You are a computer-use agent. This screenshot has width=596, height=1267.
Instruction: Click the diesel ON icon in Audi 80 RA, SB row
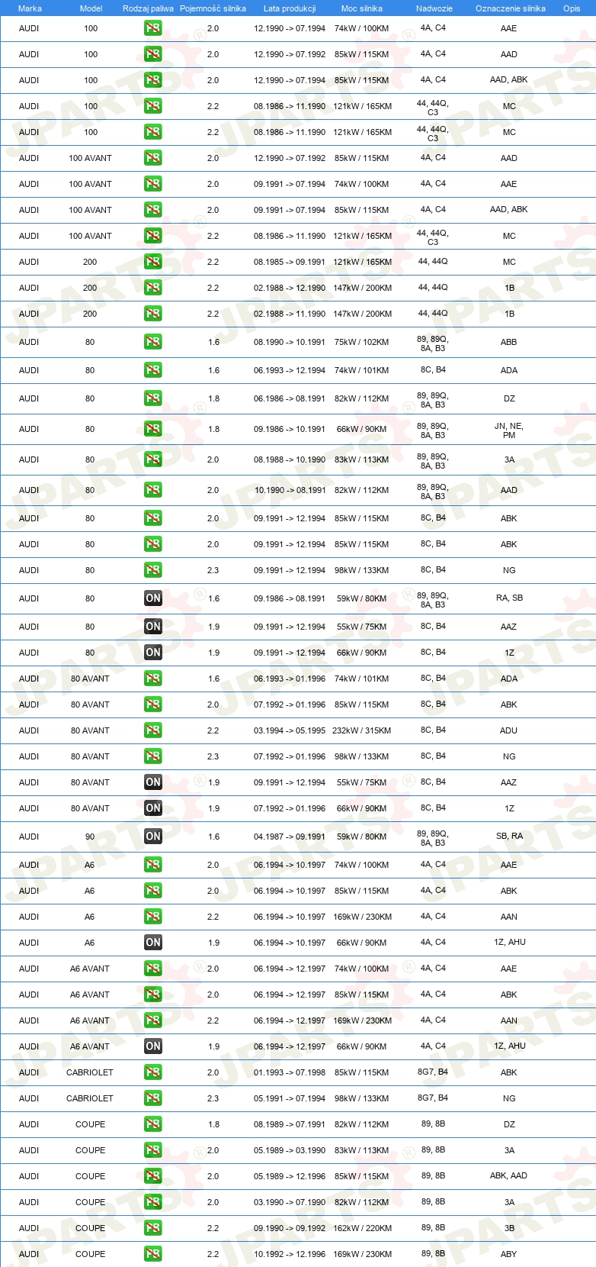tap(153, 598)
